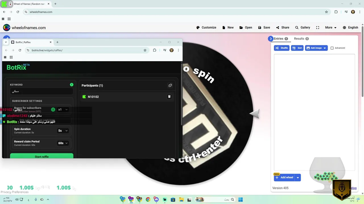Open the Reward claim Period 60s dropdown
Viewport: 364px width, 204px height.
pyautogui.click(x=63, y=143)
